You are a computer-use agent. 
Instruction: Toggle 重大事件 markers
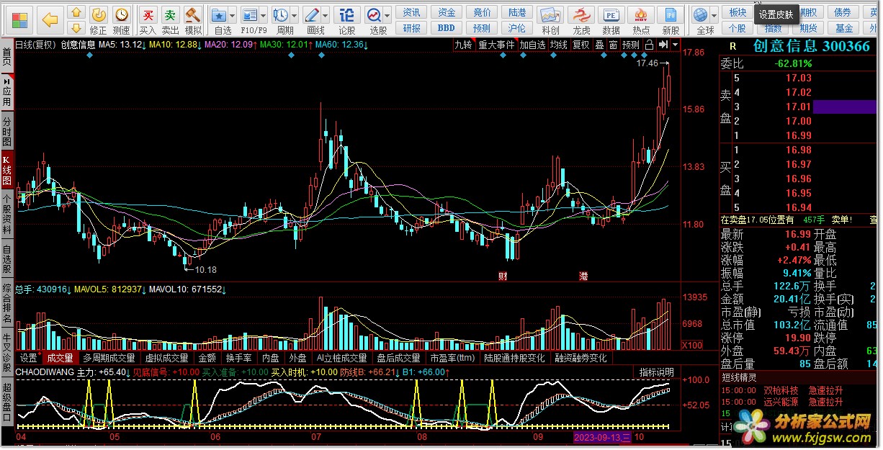(x=496, y=45)
